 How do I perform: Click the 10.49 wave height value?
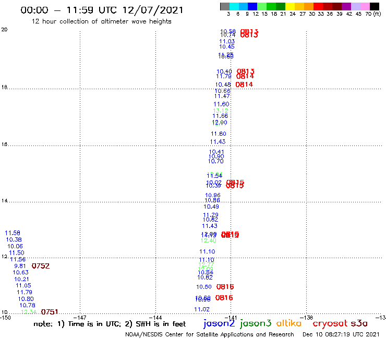point(211,207)
